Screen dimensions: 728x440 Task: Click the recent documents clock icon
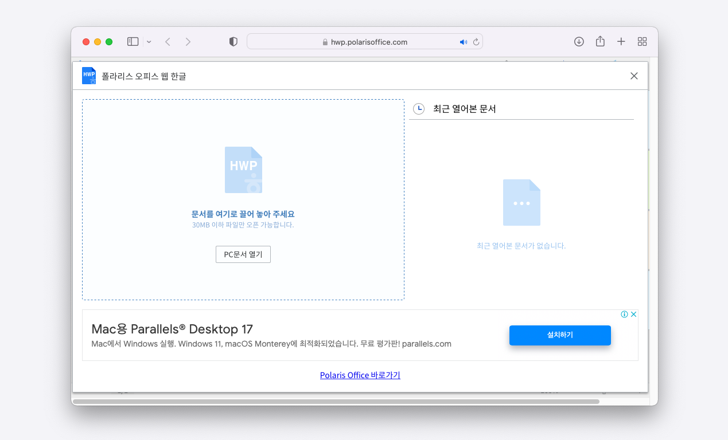point(419,108)
